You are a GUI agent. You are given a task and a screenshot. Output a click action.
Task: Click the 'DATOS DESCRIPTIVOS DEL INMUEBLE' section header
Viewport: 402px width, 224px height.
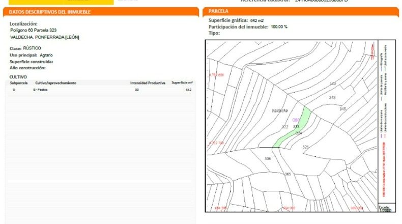101,12
